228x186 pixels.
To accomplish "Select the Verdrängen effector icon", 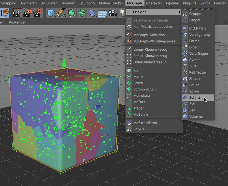I will [x=185, y=54].
